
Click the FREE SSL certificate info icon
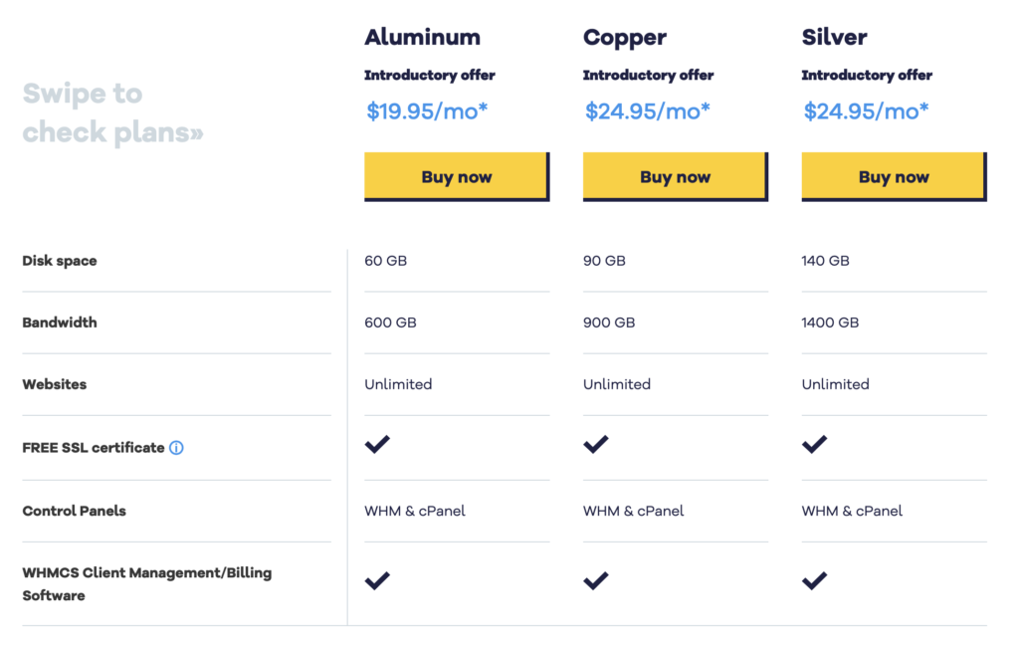(176, 448)
